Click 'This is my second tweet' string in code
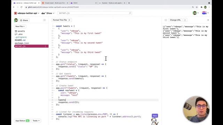The height and width of the screenshot is (125, 223). [x=88, y=43]
